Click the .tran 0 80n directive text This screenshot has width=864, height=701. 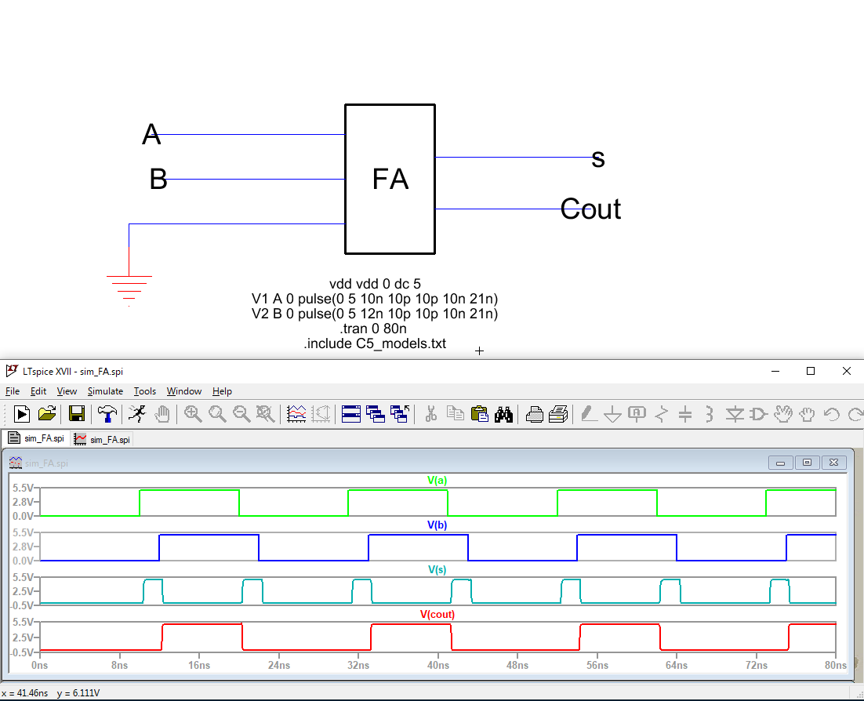pyautogui.click(x=373, y=329)
